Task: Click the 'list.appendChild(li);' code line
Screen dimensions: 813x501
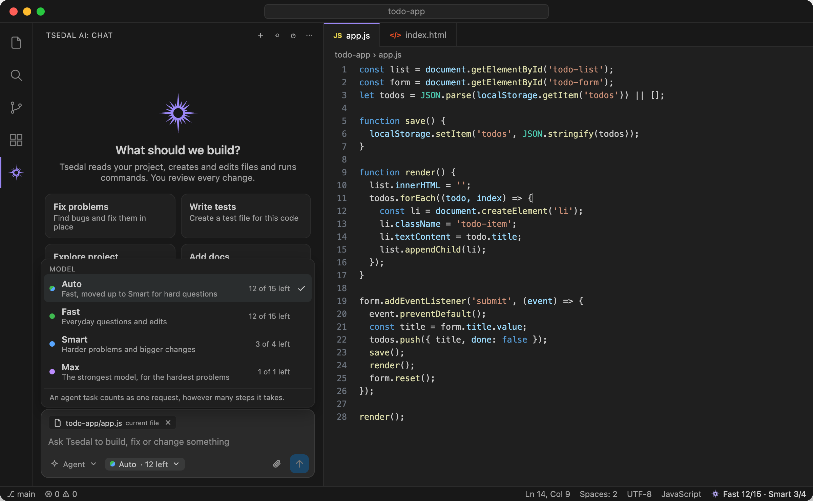Action: pos(433,249)
